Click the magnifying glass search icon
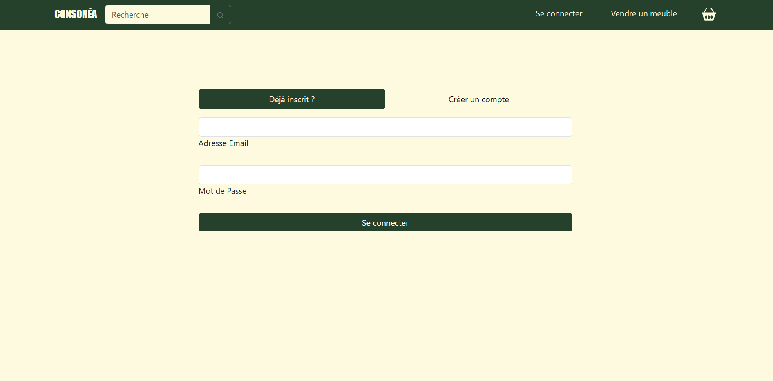The width and height of the screenshot is (773, 381). click(220, 14)
